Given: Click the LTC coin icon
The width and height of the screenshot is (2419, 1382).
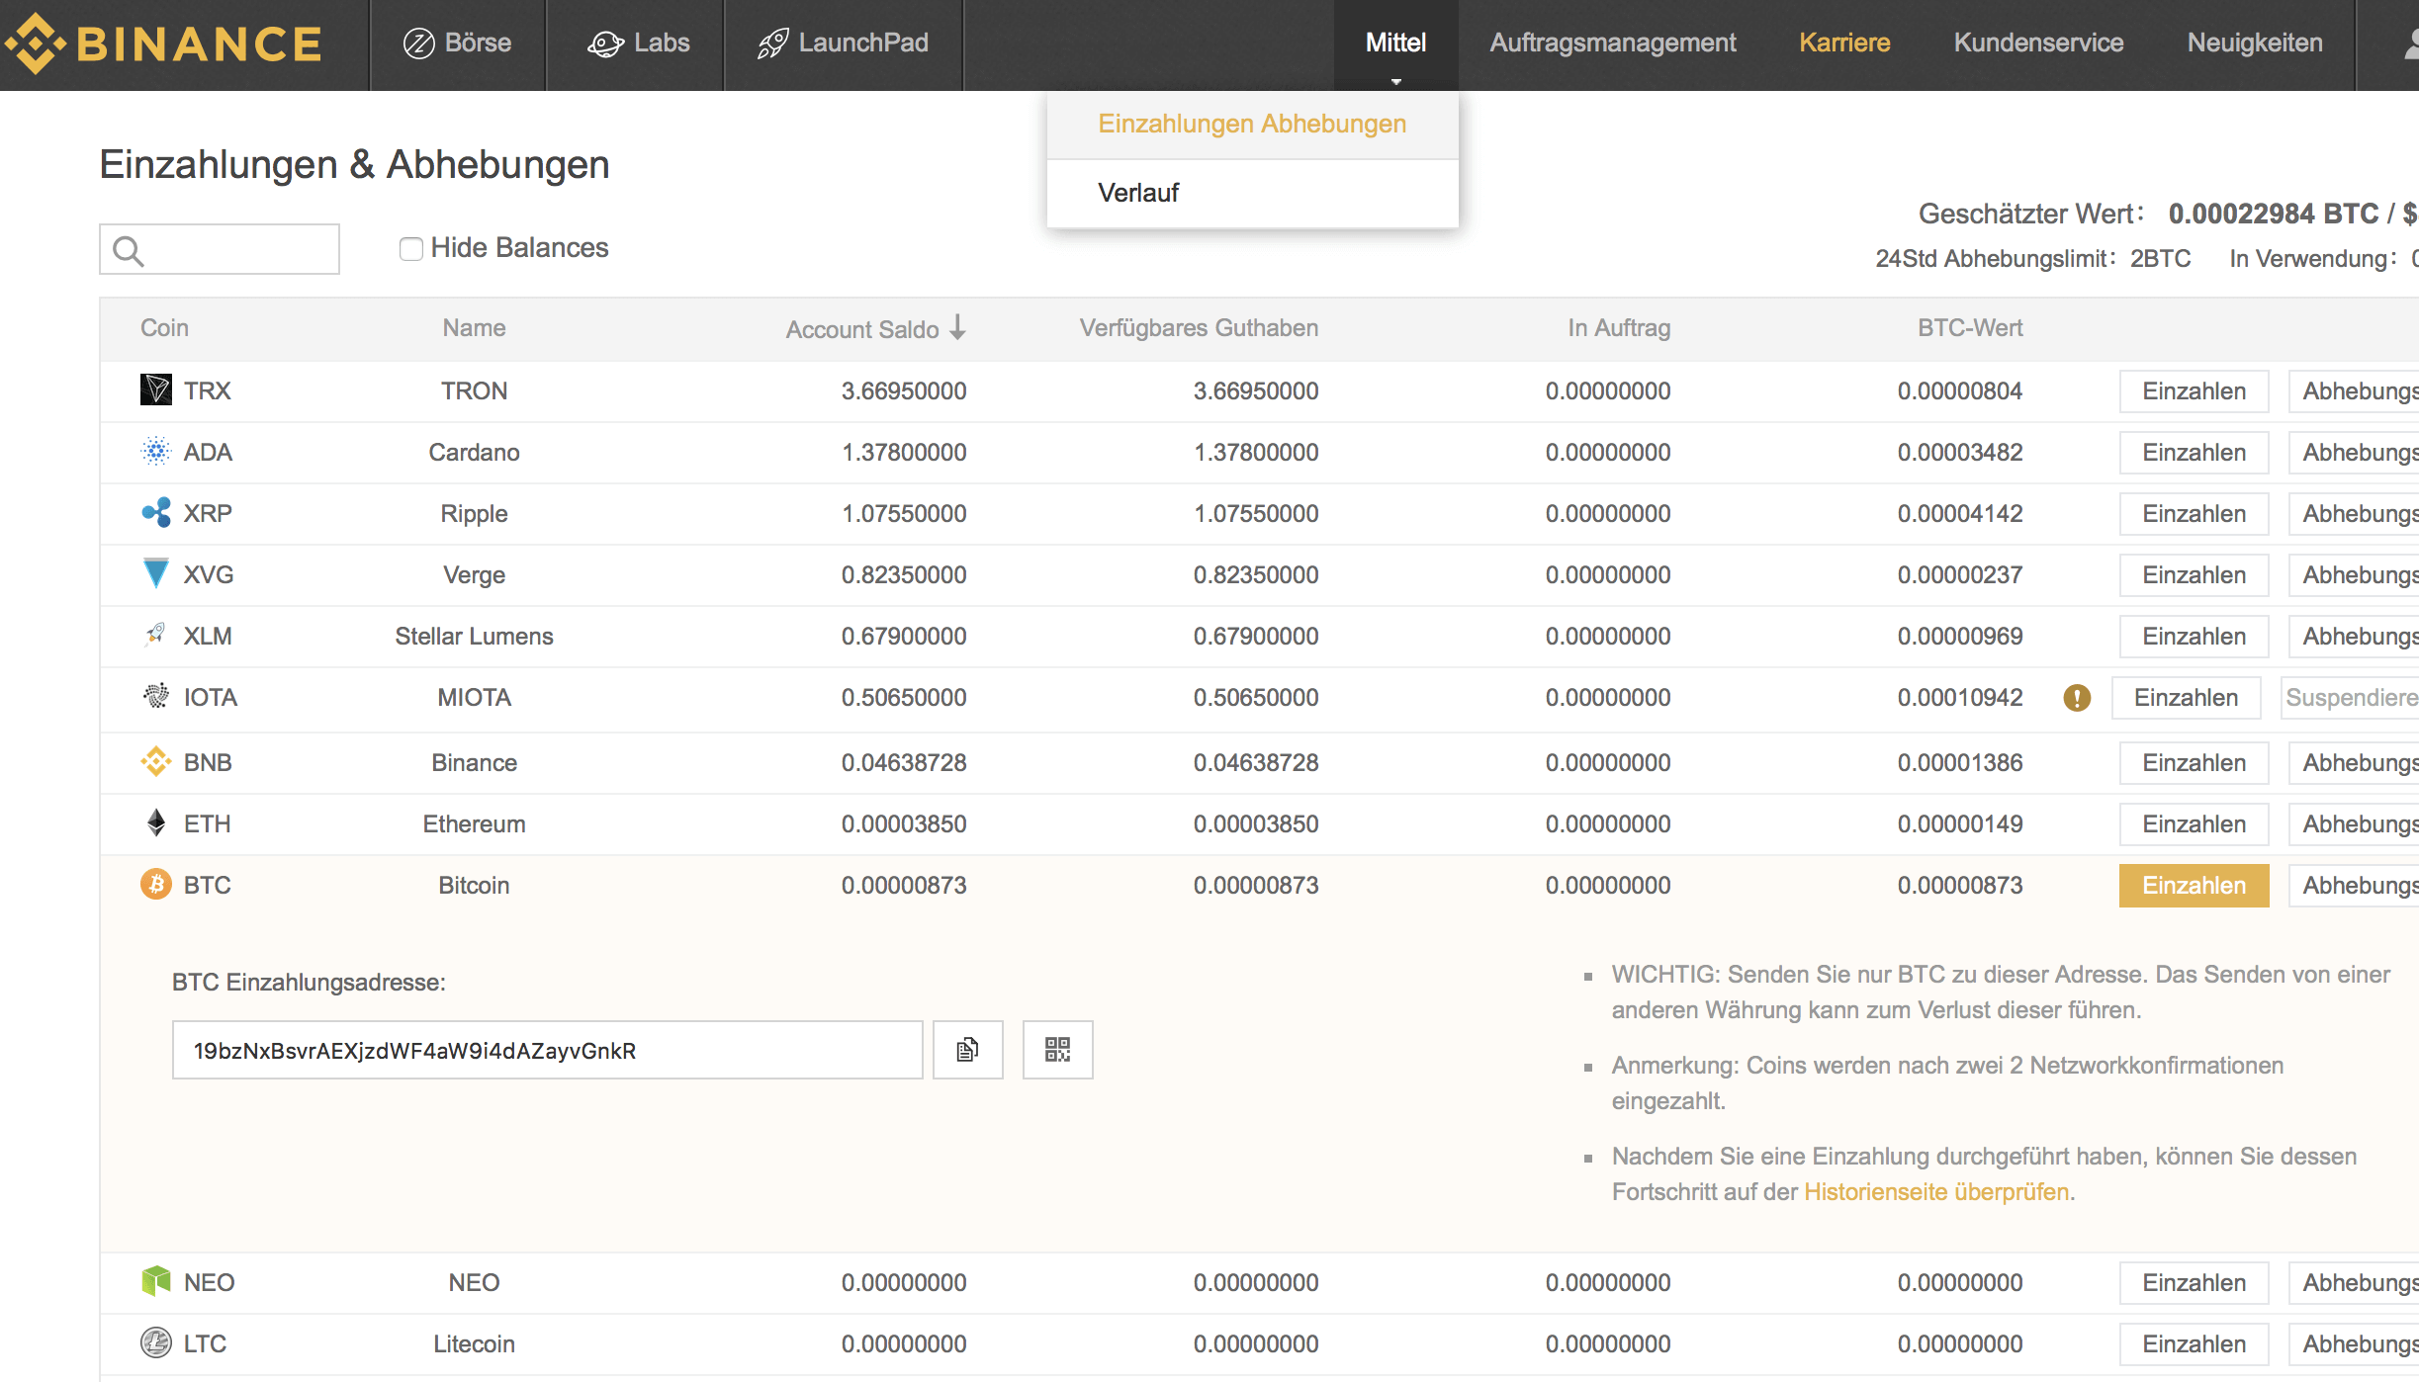Looking at the screenshot, I should click(x=156, y=1342).
